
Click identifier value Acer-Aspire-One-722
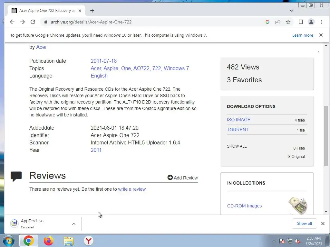(x=115, y=135)
